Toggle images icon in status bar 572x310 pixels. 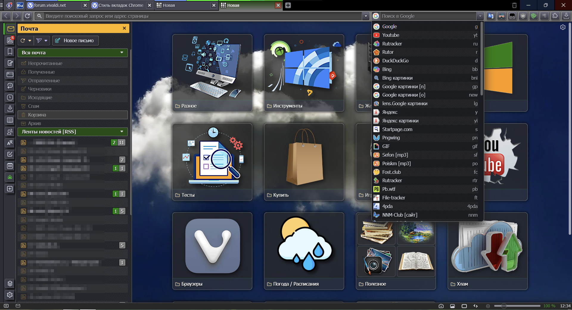tap(453, 306)
